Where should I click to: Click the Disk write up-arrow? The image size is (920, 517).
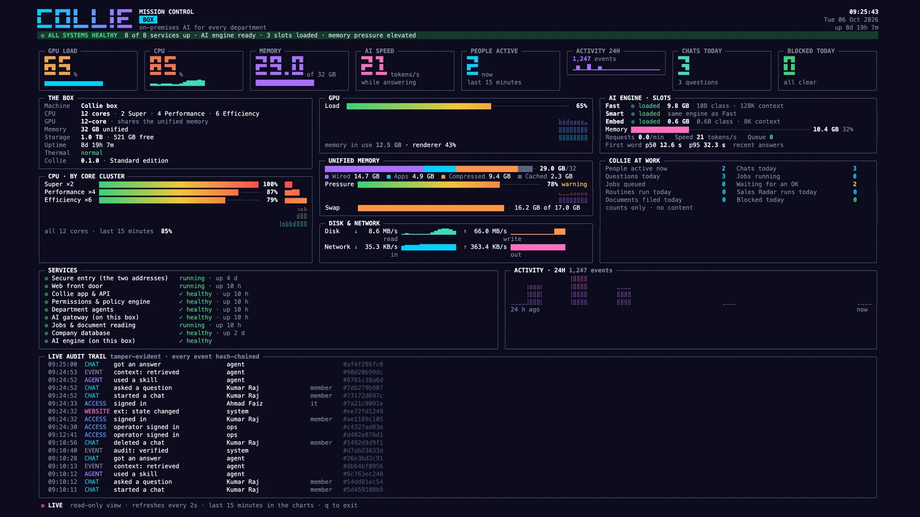[465, 232]
